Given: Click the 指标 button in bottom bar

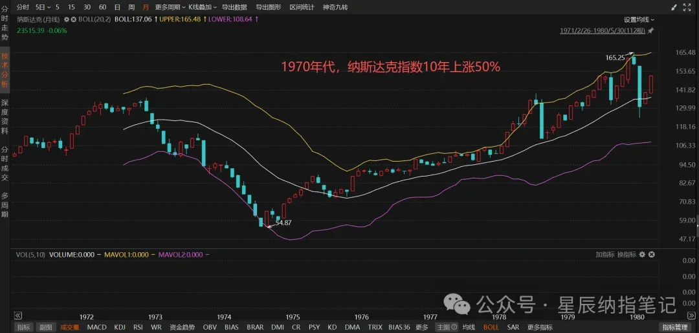Looking at the screenshot, I should (24, 327).
